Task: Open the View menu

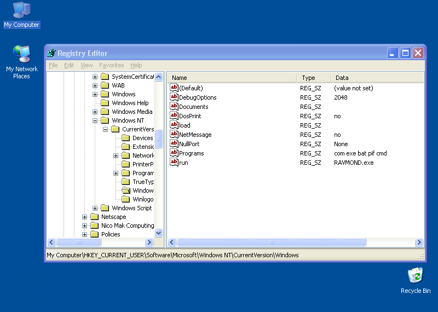Action: click(x=87, y=65)
